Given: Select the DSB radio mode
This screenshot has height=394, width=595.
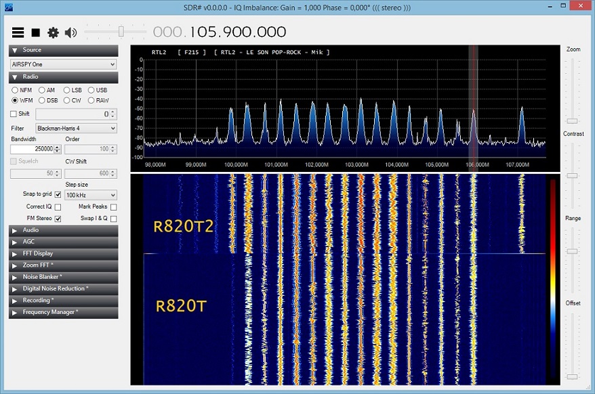Looking at the screenshot, I should [x=48, y=100].
